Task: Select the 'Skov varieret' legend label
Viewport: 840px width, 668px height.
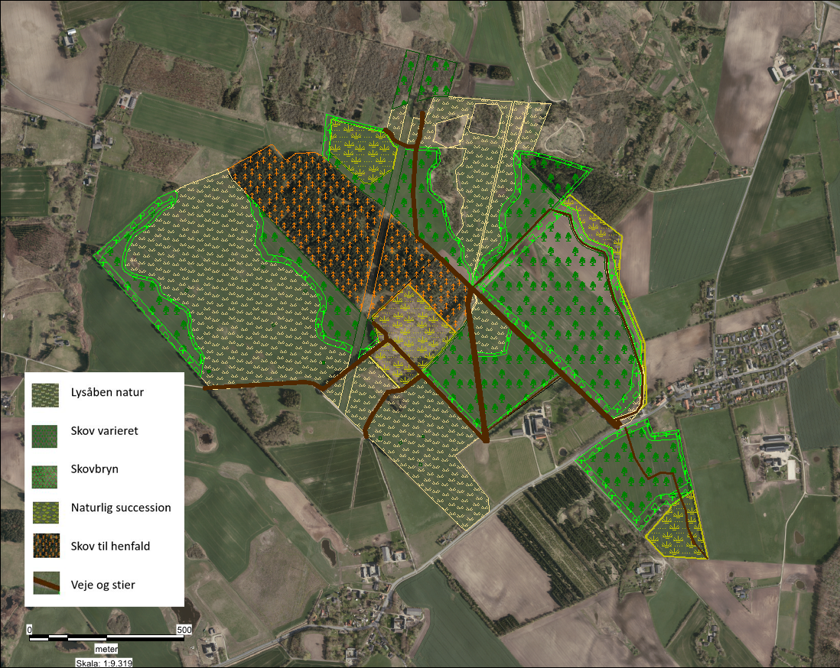Action: coord(105,431)
